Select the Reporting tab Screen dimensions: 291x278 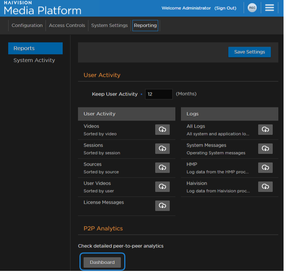point(145,25)
